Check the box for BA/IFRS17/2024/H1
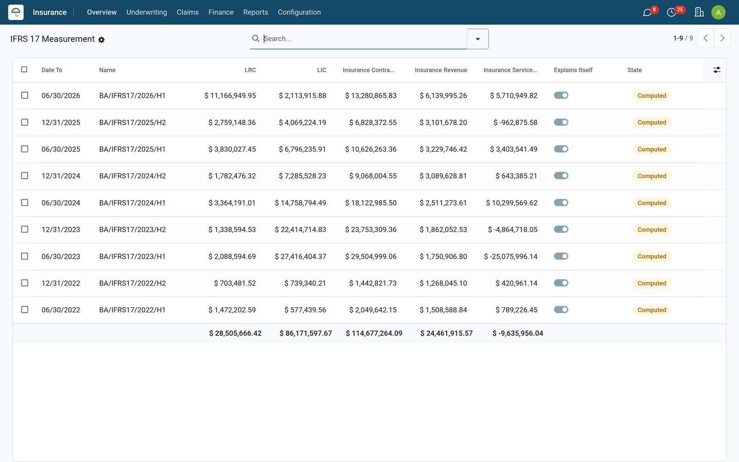Screen dimensions: 739x462 (x=25, y=202)
